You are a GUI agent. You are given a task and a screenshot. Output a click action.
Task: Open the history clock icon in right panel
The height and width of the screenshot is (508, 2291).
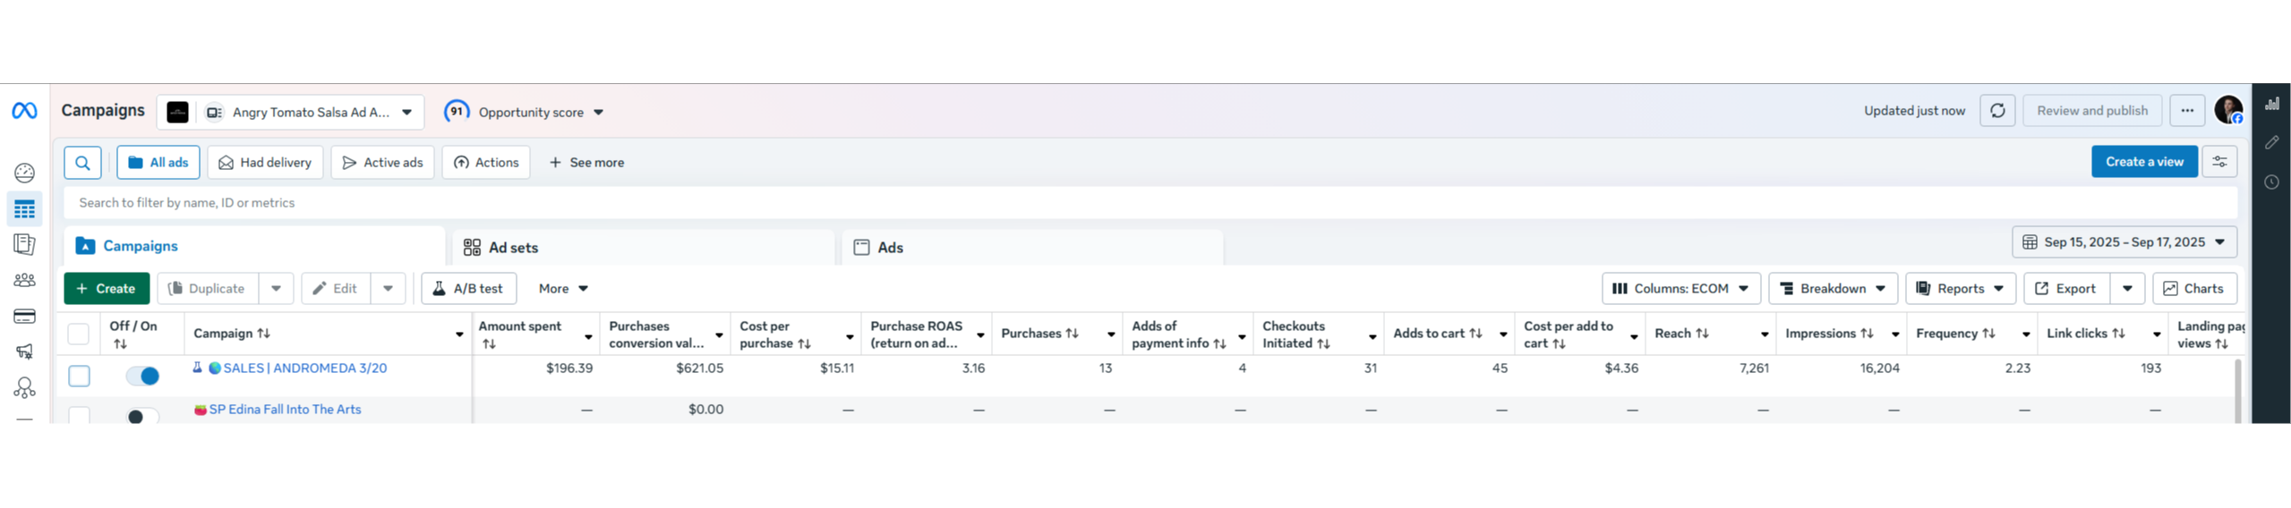[2271, 182]
